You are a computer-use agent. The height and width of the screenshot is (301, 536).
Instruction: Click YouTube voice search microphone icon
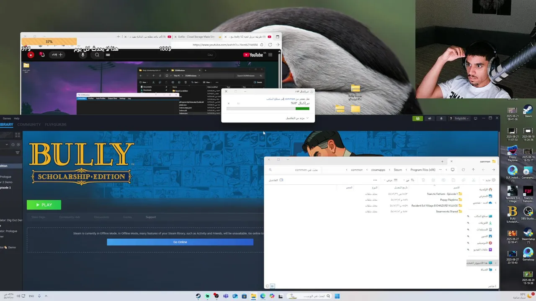83,55
